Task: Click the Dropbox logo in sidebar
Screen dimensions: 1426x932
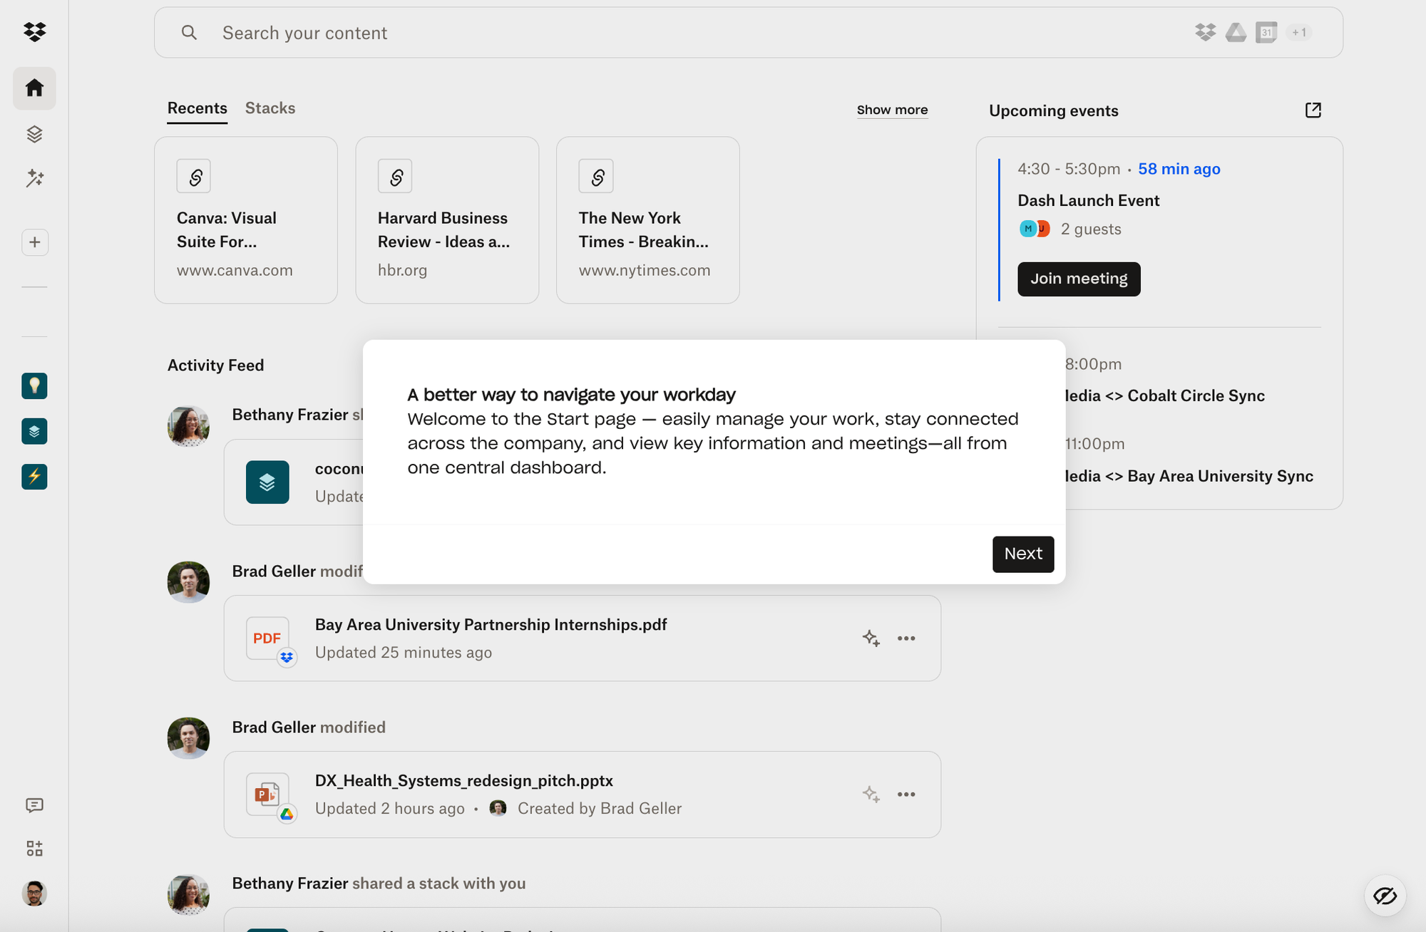Action: click(34, 31)
